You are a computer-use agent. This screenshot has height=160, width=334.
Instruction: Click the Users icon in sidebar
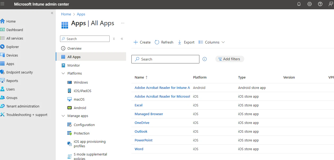click(2, 89)
